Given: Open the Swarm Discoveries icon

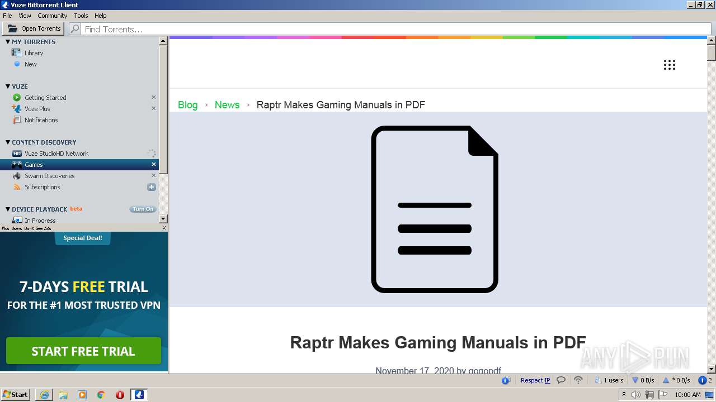Looking at the screenshot, I should [x=17, y=176].
